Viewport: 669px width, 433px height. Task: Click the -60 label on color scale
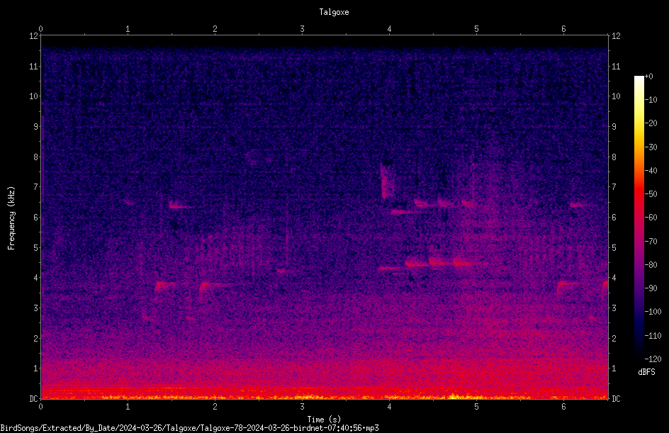click(x=651, y=217)
